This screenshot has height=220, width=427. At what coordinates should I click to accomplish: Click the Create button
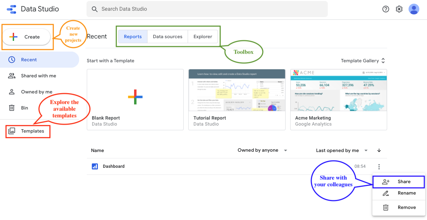coord(27,36)
